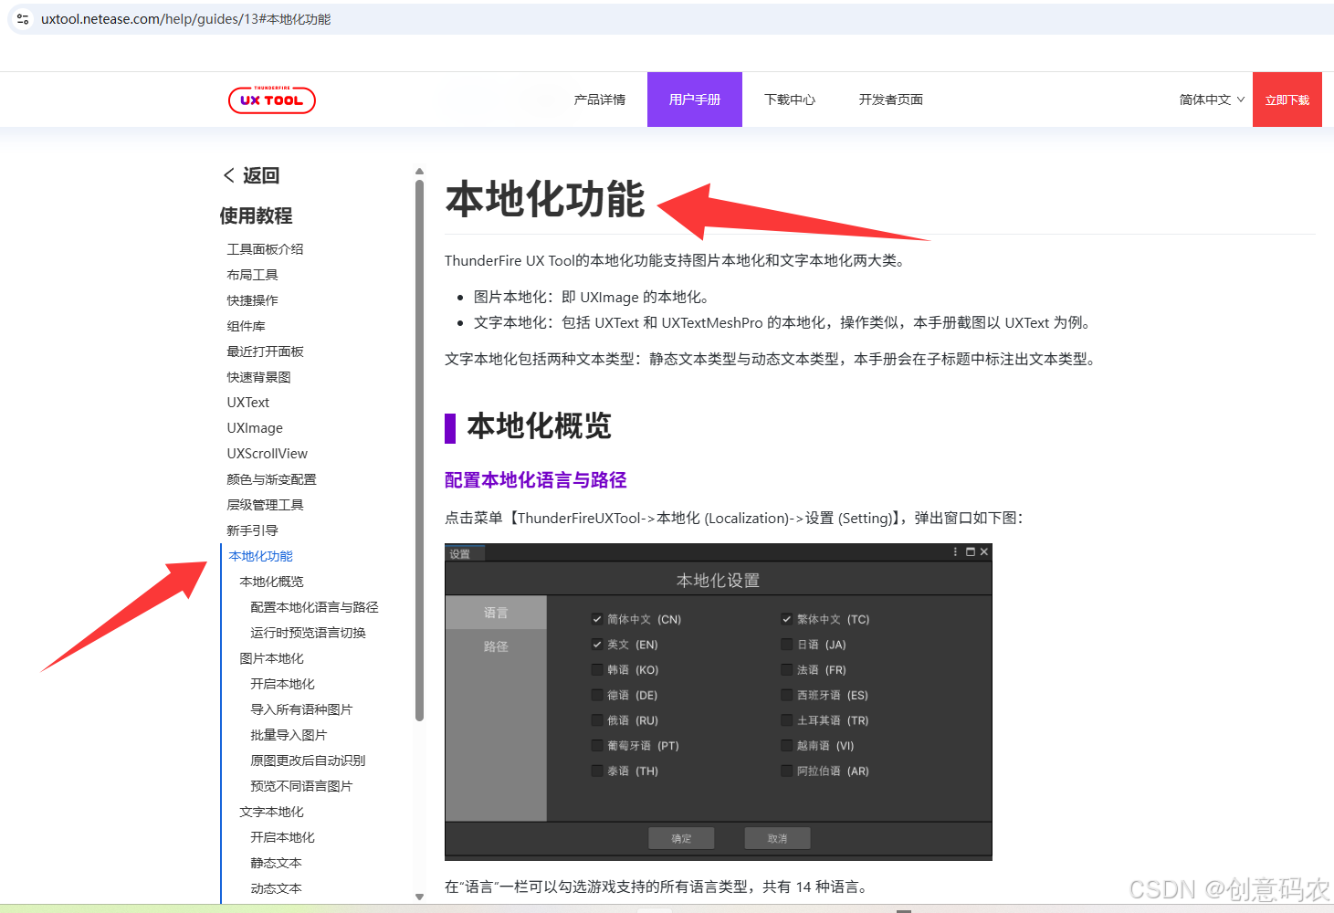Image resolution: width=1334 pixels, height=913 pixels.
Task: Jump to 原图更改后自动识别
Action: pos(308,761)
